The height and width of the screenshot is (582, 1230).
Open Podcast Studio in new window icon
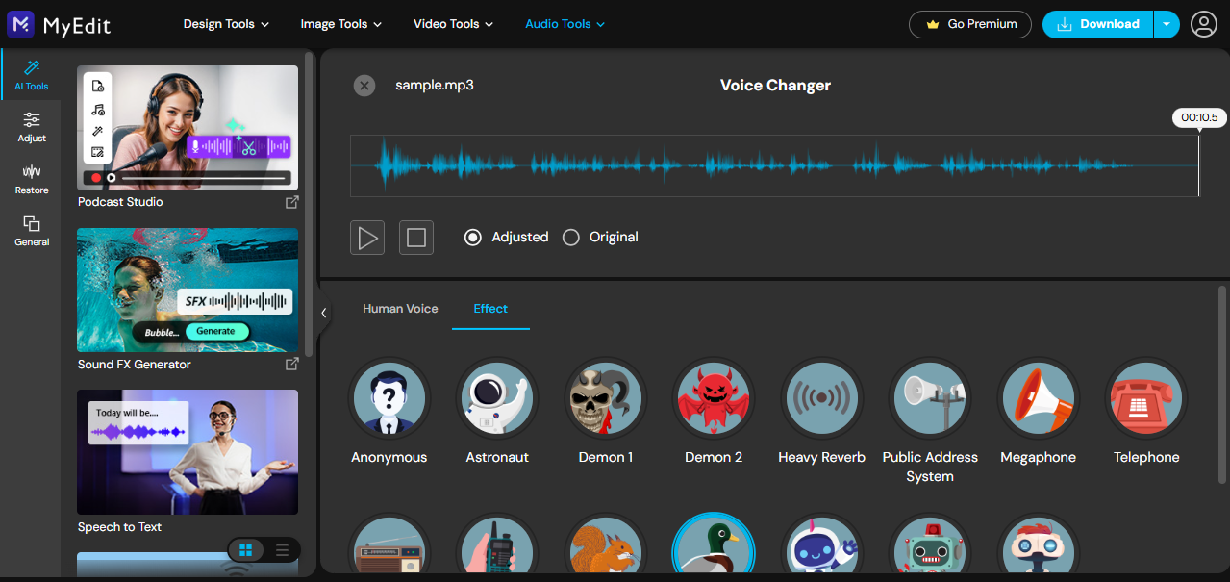291,202
